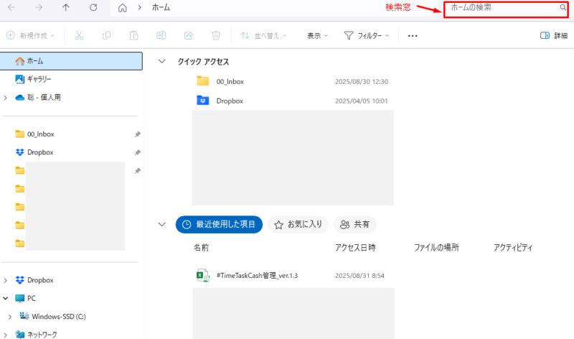
Task: Expand the Dropbox tree node
Action: pyautogui.click(x=6, y=280)
